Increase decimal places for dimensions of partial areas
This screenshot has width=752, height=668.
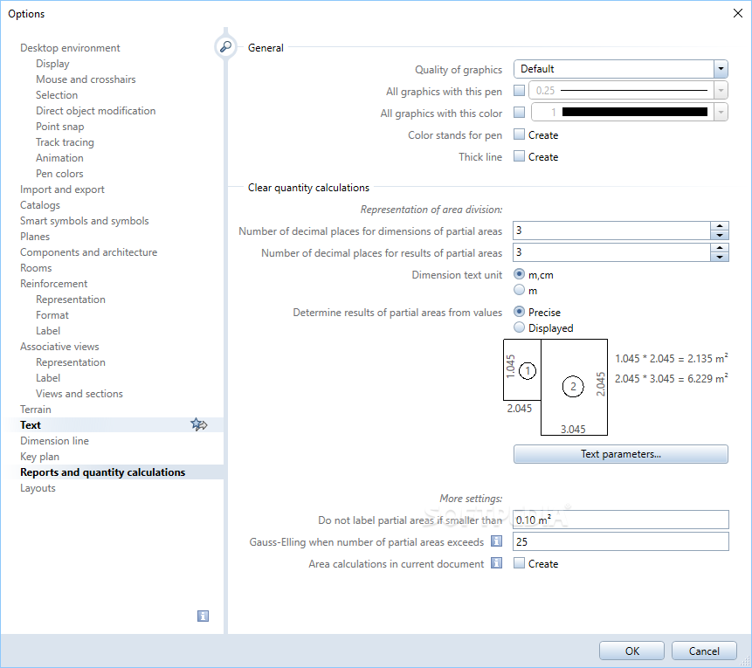tap(720, 226)
